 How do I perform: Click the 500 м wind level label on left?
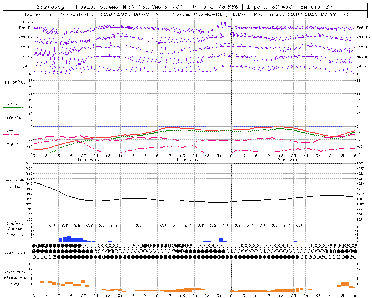pyautogui.click(x=28, y=57)
